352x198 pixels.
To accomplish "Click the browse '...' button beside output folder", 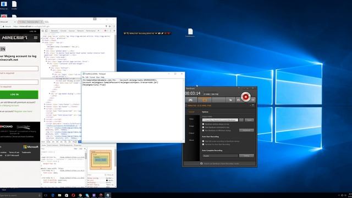I will (x=241, y=120).
